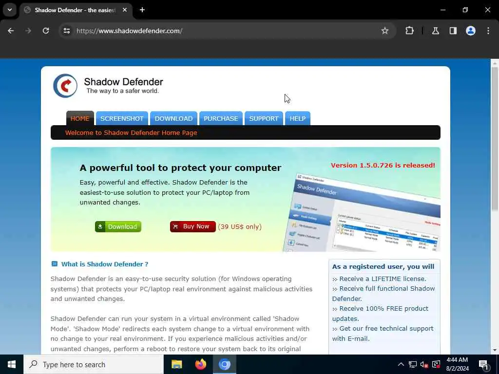Click the Windows taskbar search box

pos(94,364)
